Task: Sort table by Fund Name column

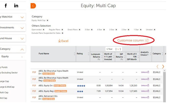Action: tap(75, 54)
